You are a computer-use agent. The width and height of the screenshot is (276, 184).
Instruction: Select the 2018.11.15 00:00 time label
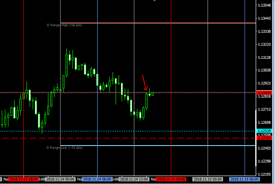[208, 179]
